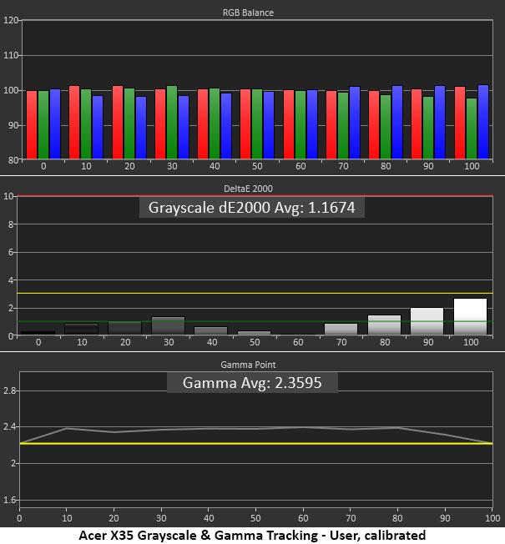Click the 2.8 y-axis label in Gamma chart
Image resolution: width=505 pixels, height=544 pixels.
9,390
